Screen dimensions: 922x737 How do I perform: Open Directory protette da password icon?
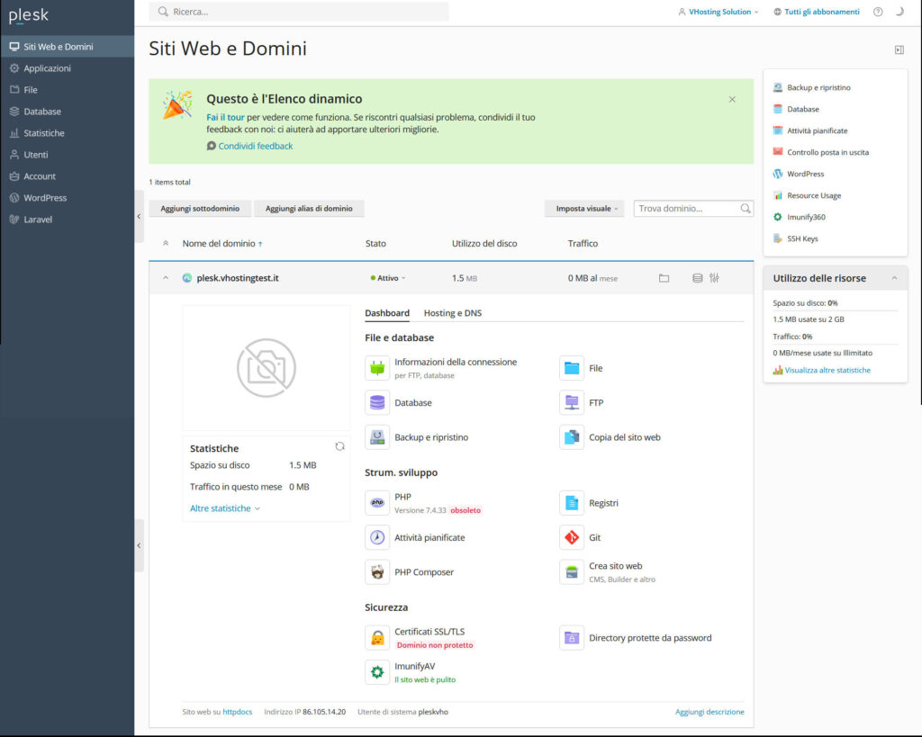(572, 638)
